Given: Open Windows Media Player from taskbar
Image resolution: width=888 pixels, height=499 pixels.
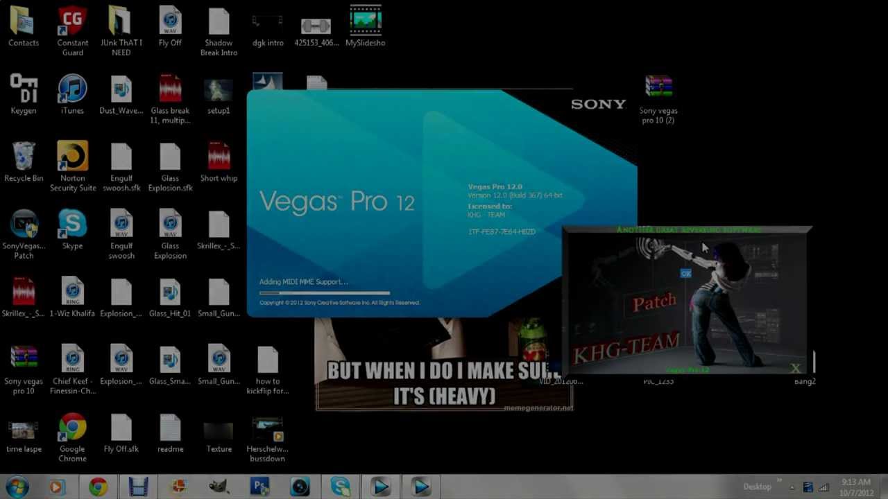Looking at the screenshot, I should tap(57, 487).
